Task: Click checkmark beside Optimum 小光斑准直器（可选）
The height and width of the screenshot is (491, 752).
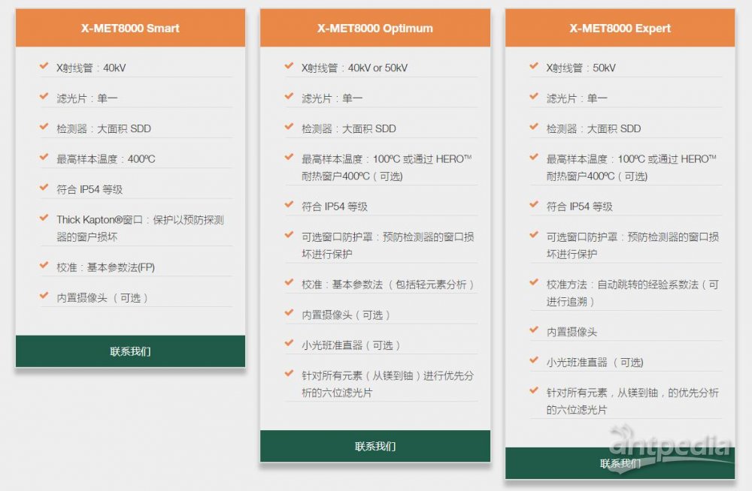Action: (x=289, y=343)
